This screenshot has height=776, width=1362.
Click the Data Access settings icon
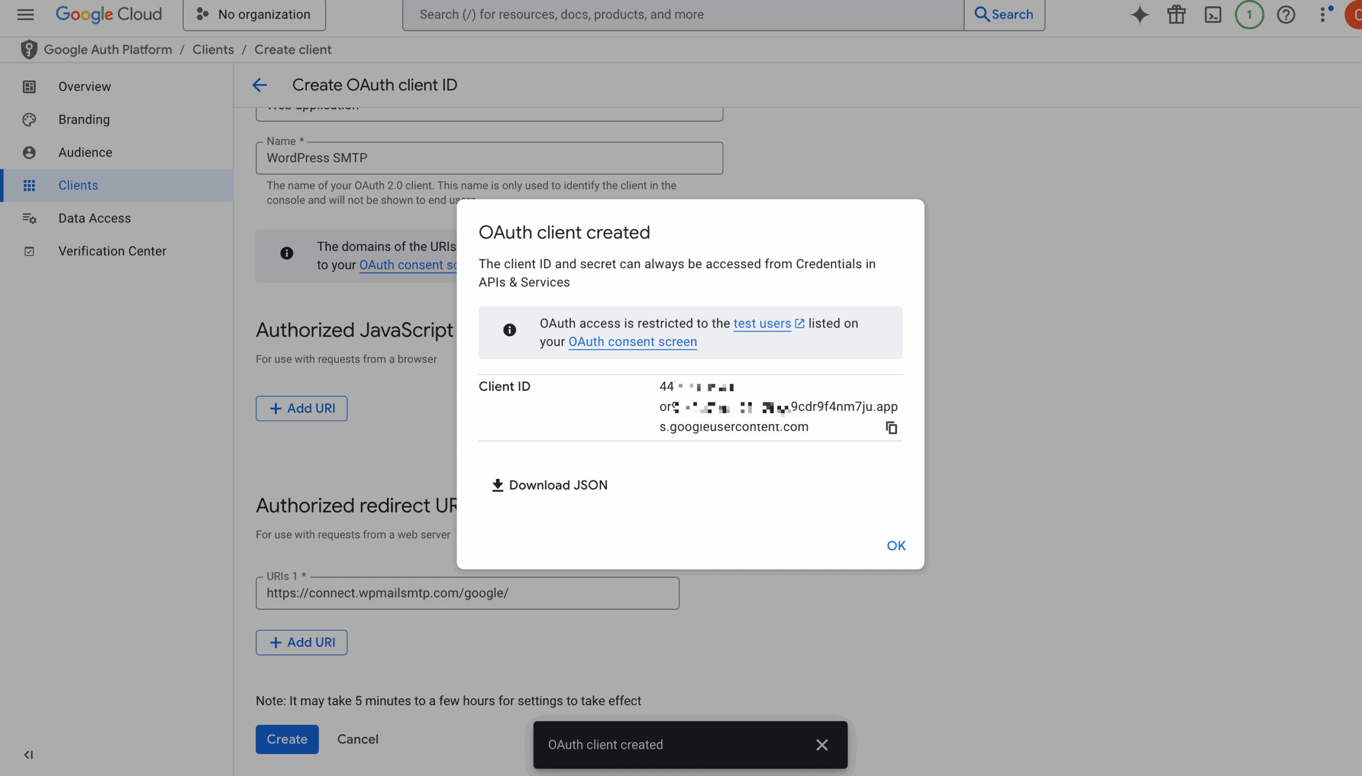(x=29, y=218)
